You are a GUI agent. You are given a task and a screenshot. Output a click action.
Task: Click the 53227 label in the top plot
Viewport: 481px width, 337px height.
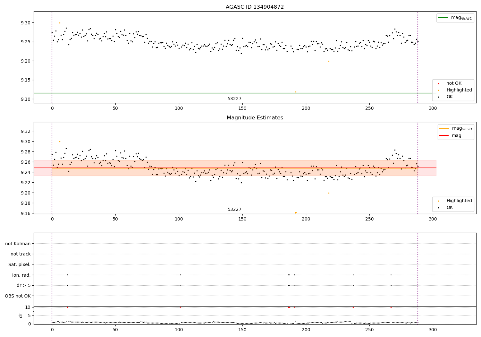(234, 99)
